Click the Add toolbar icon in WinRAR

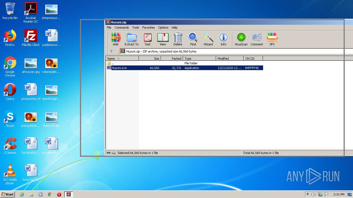116,39
